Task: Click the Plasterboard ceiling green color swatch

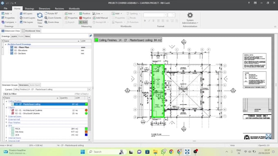Action: (86, 104)
